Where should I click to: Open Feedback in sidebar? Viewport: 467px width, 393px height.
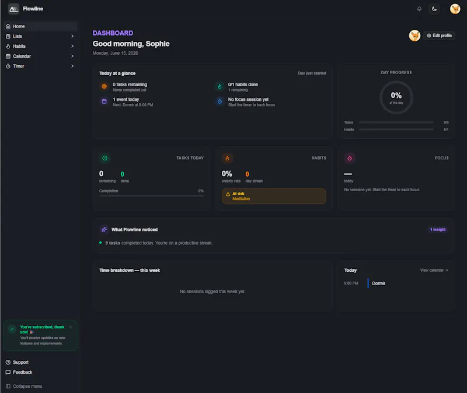click(40, 372)
